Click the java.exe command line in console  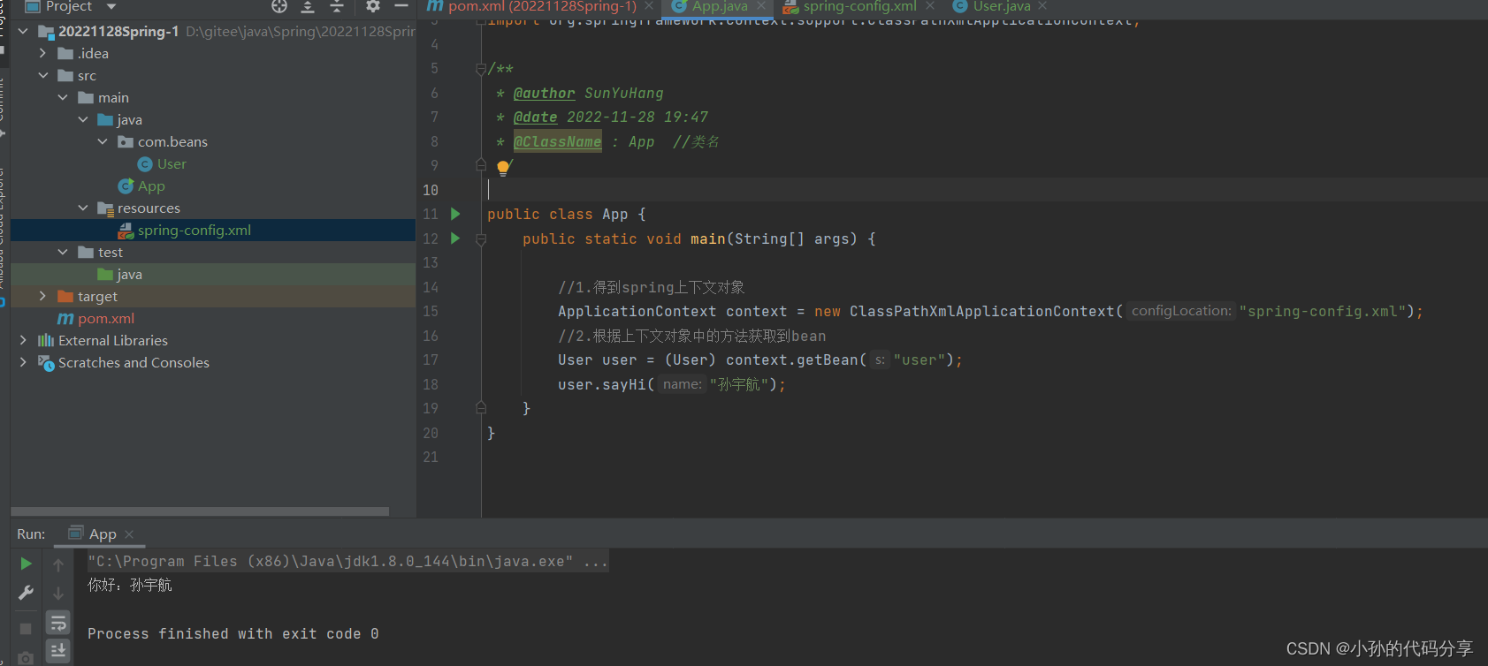click(347, 561)
